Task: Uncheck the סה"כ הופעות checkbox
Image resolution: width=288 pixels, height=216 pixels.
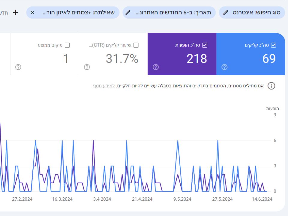Action: point(205,45)
